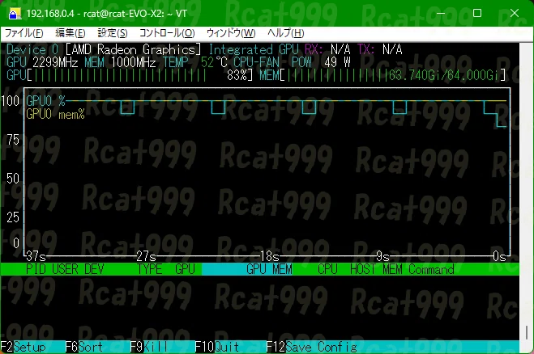Click the MEM 1000MHz clock reading
The height and width of the screenshot is (354, 534).
[120, 62]
